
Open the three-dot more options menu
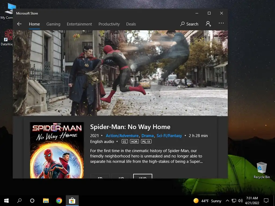coord(221,23)
